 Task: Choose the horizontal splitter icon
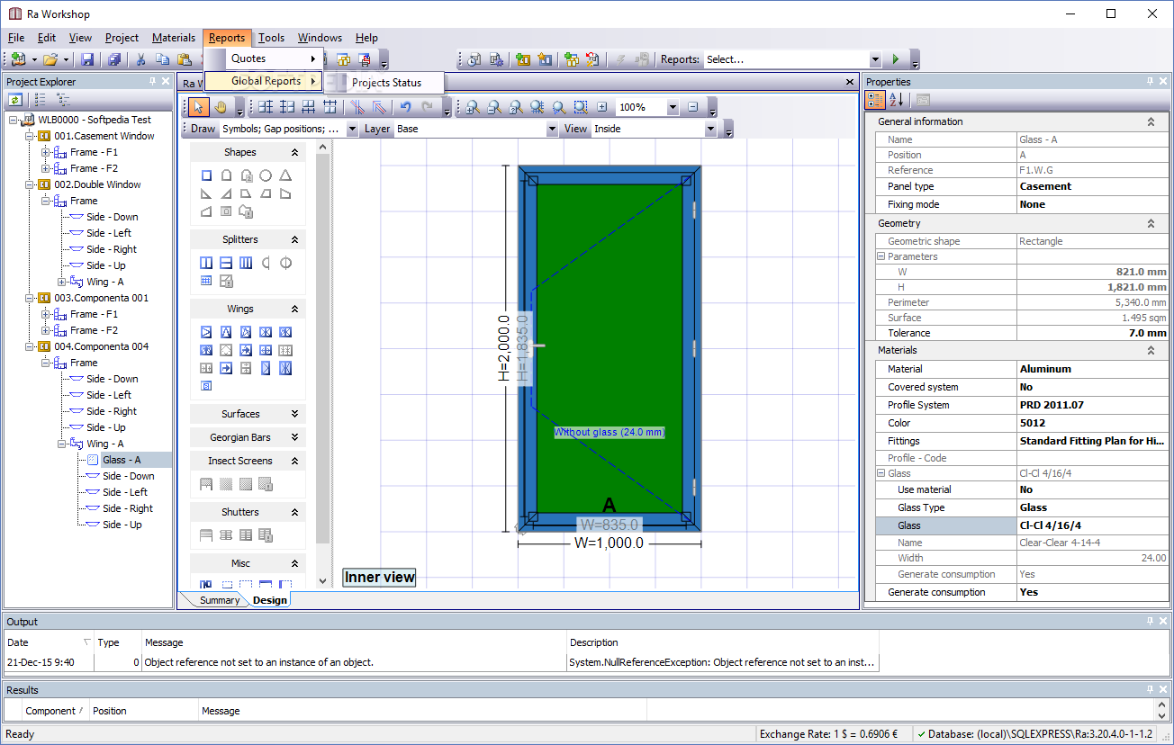point(226,263)
